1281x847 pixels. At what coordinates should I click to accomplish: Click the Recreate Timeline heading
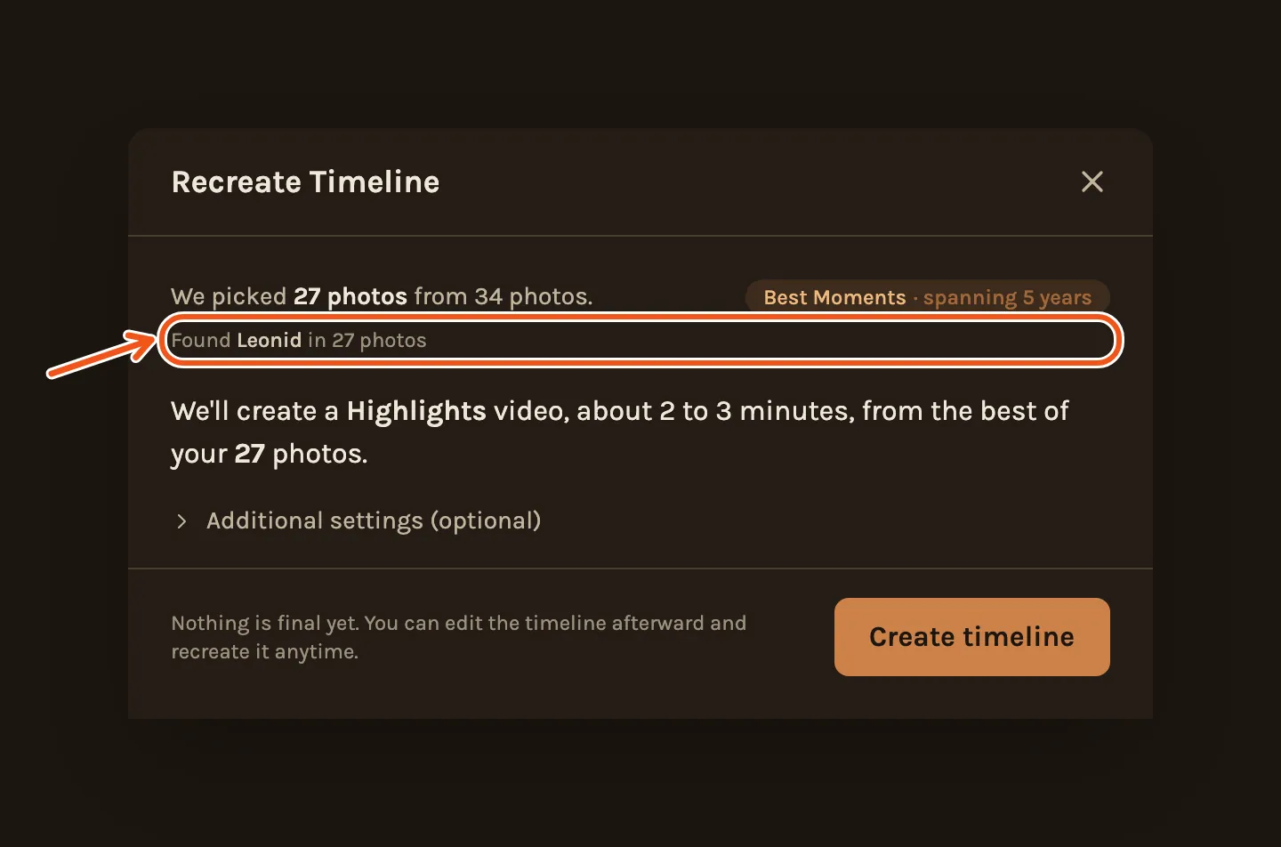point(305,181)
